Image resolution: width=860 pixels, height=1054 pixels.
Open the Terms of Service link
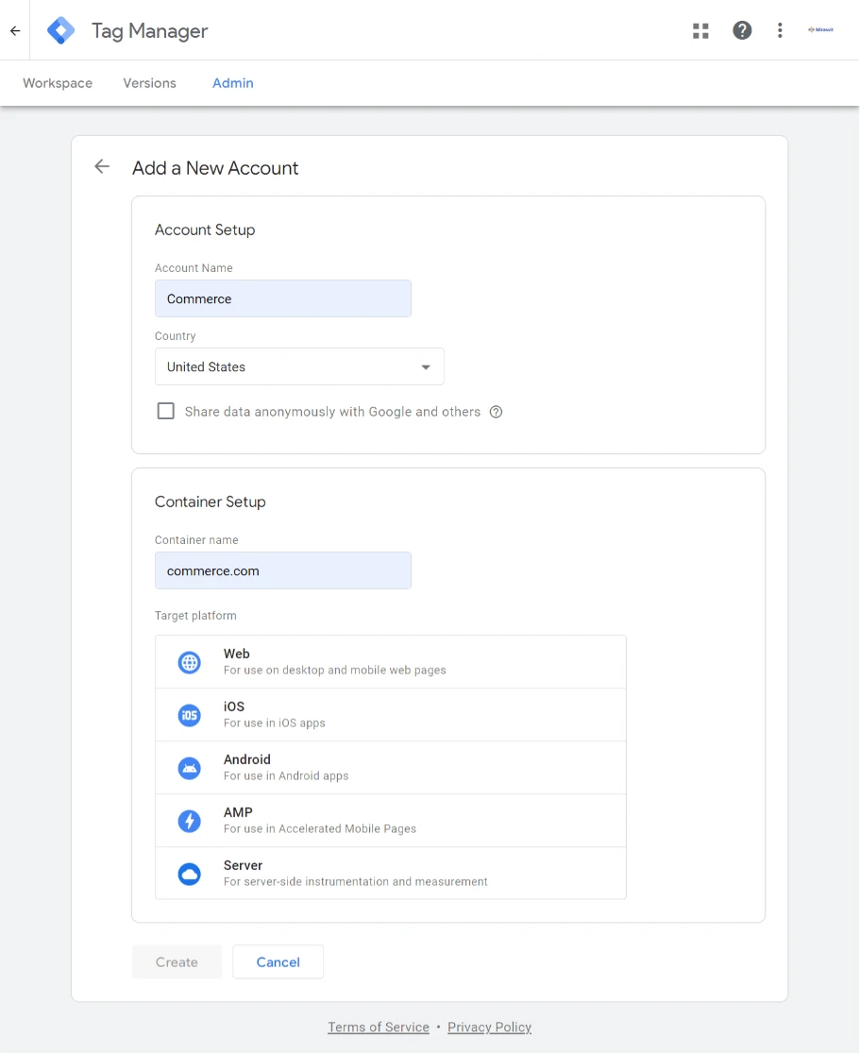pos(378,1027)
